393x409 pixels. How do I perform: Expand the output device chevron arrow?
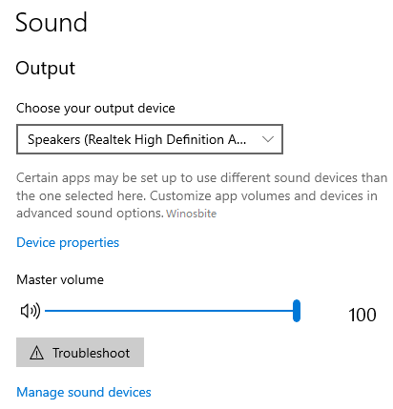(x=268, y=139)
